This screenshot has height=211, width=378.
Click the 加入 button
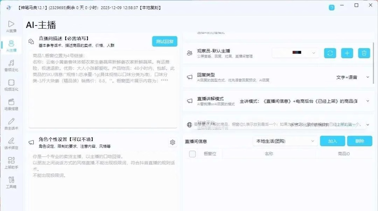(x=332, y=141)
